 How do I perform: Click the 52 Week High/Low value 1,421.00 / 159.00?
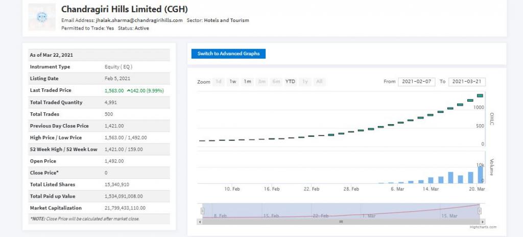(124, 150)
